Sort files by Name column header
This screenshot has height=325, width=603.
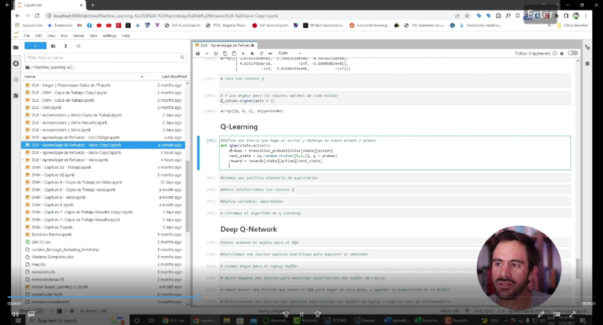pyautogui.click(x=30, y=76)
